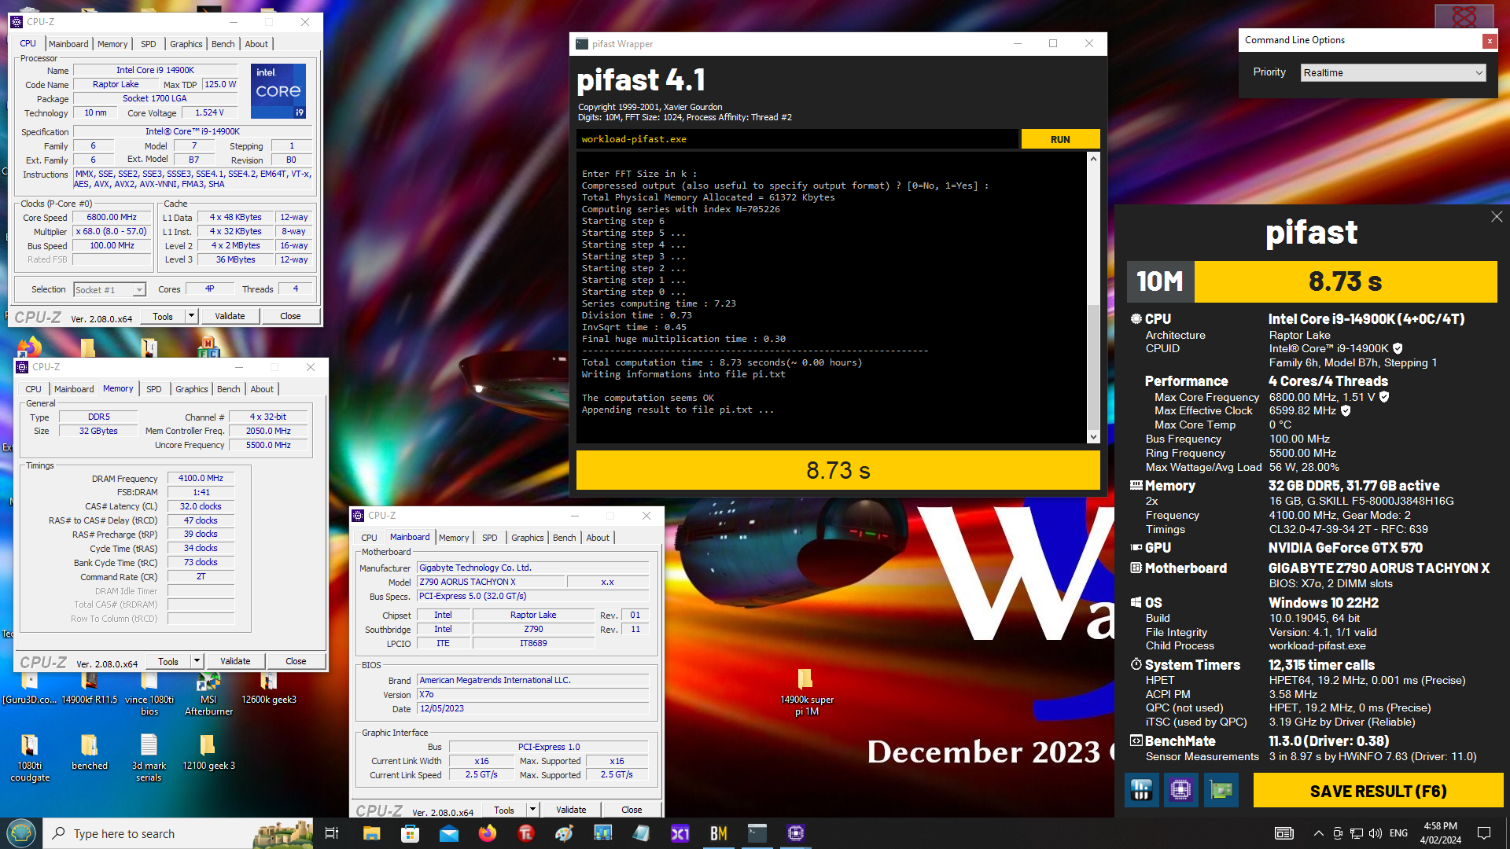Screen dimensions: 1510x849
Task: Open the HWiNFO icon in BenchMate panel
Action: [x=1141, y=790]
